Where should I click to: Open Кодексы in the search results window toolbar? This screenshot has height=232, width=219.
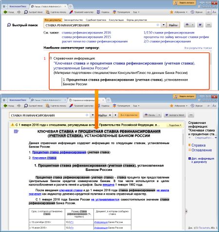[x=103, y=12]
